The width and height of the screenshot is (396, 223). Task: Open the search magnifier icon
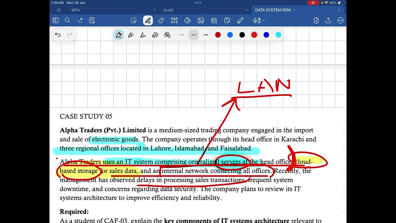click(x=67, y=20)
